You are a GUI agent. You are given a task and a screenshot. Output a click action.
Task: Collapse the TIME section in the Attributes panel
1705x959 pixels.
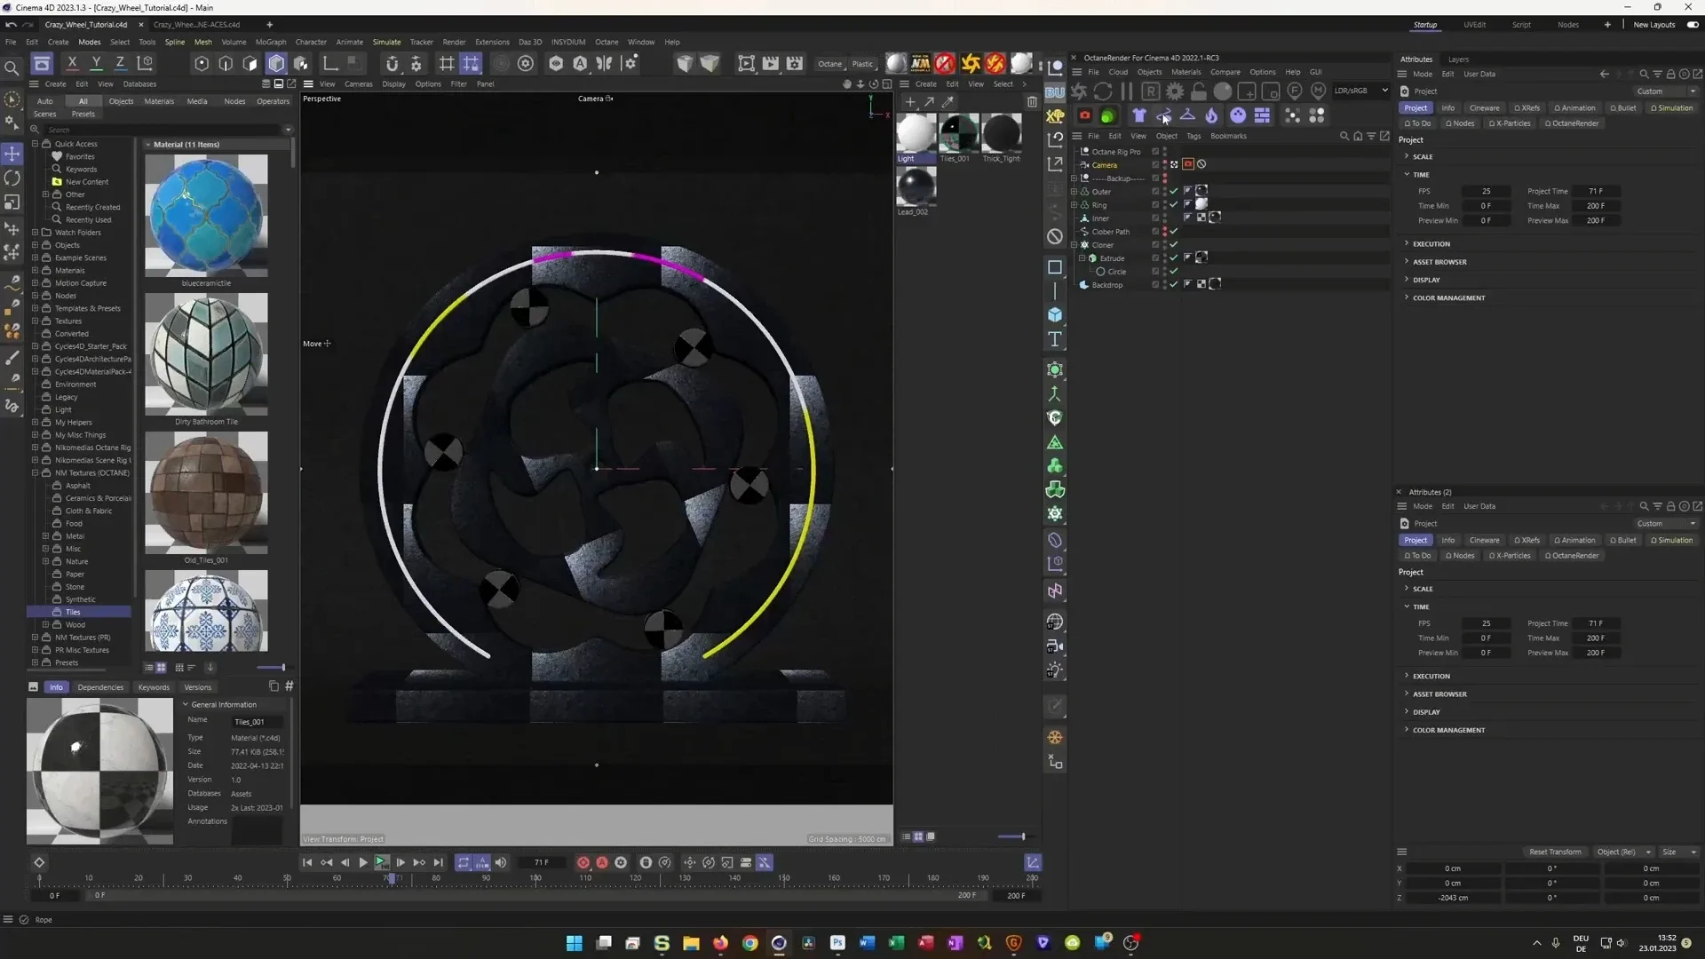[1408, 174]
